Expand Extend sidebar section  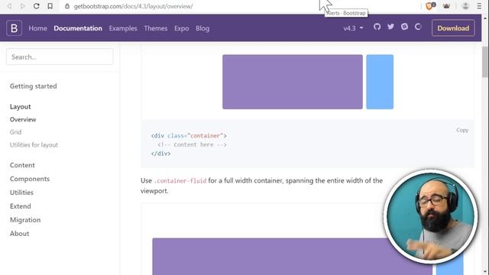21,206
